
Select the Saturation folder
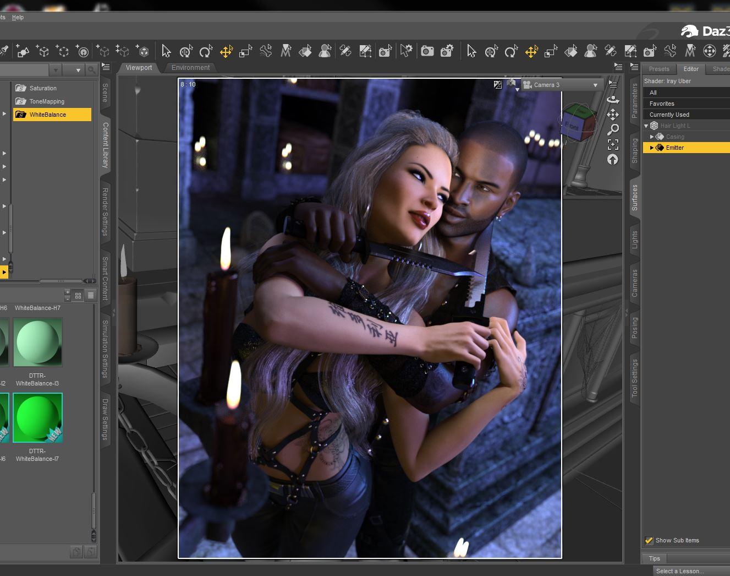[x=52, y=88]
